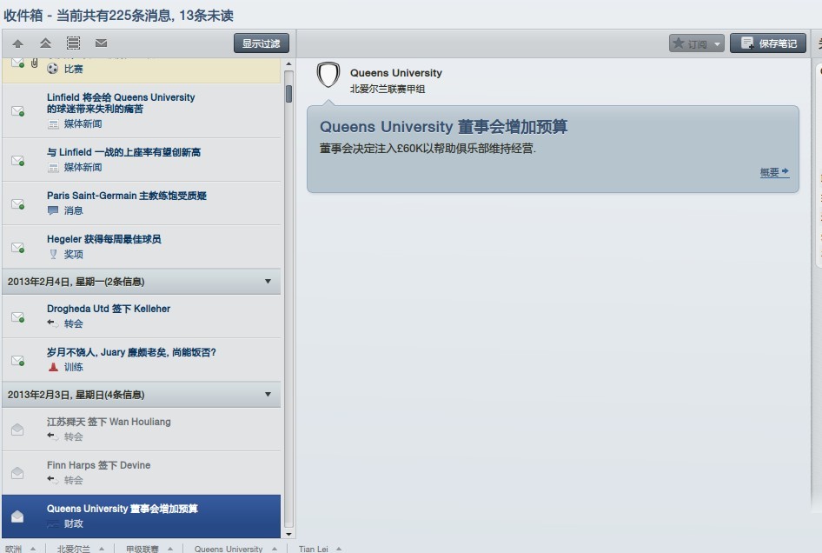This screenshot has width=822, height=553.
Task: Open the 订阅 subscribe dropdown
Action: 697,43
